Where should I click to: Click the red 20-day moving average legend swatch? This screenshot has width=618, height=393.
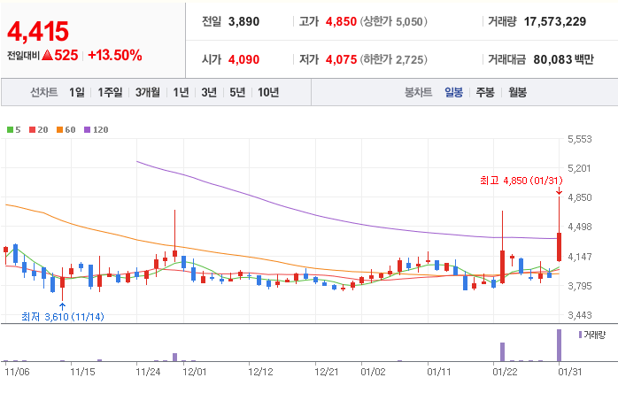click(33, 130)
